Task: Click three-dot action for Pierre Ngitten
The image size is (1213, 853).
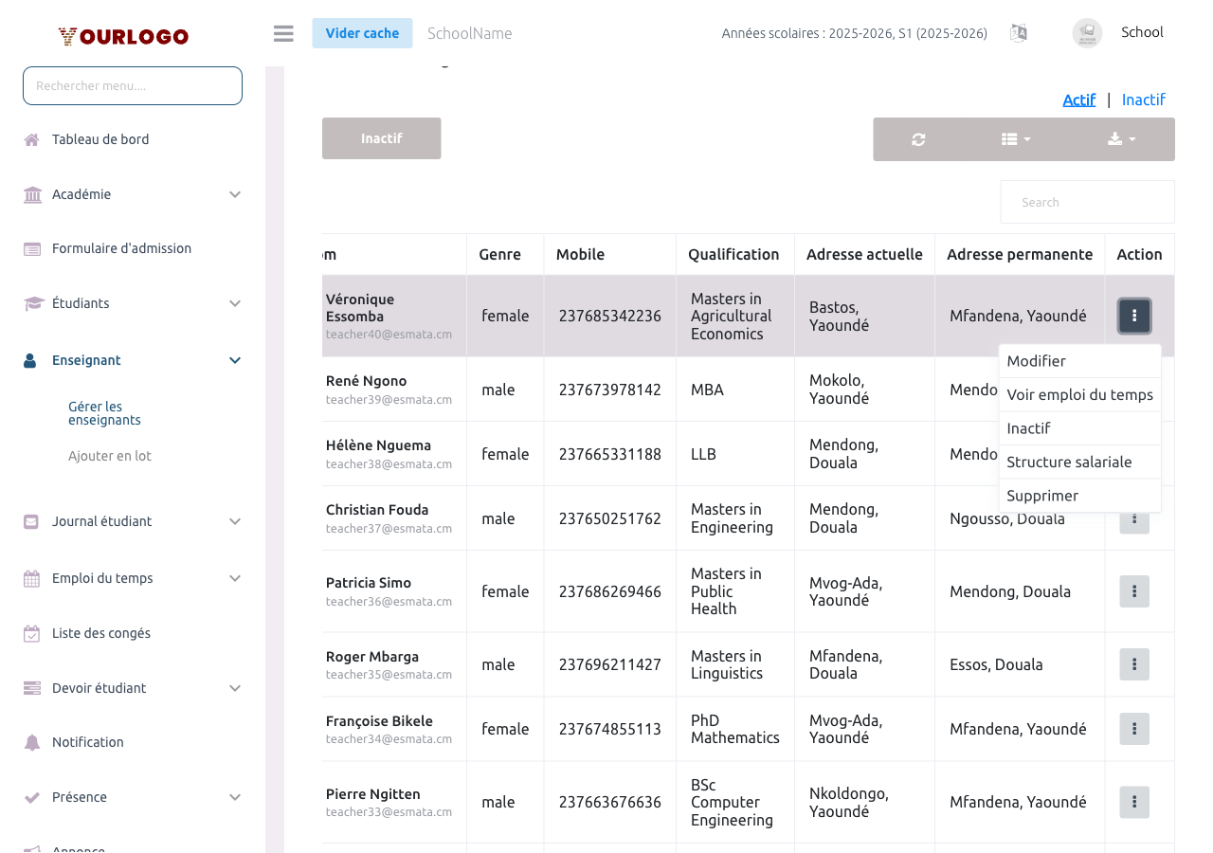Action: (x=1134, y=802)
